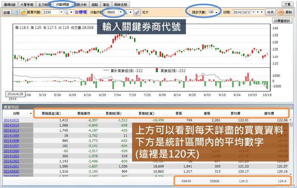Open date link 20141001
297x188 pixels.
[11, 166]
